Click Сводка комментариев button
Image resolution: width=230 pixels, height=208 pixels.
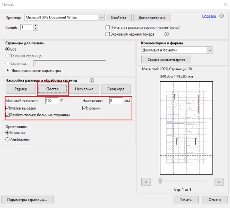click(x=166, y=59)
